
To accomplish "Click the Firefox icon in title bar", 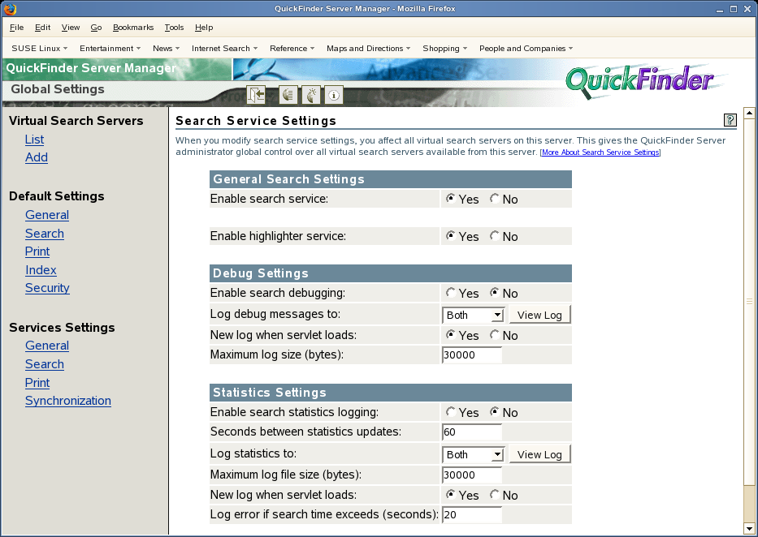I will (x=10, y=9).
